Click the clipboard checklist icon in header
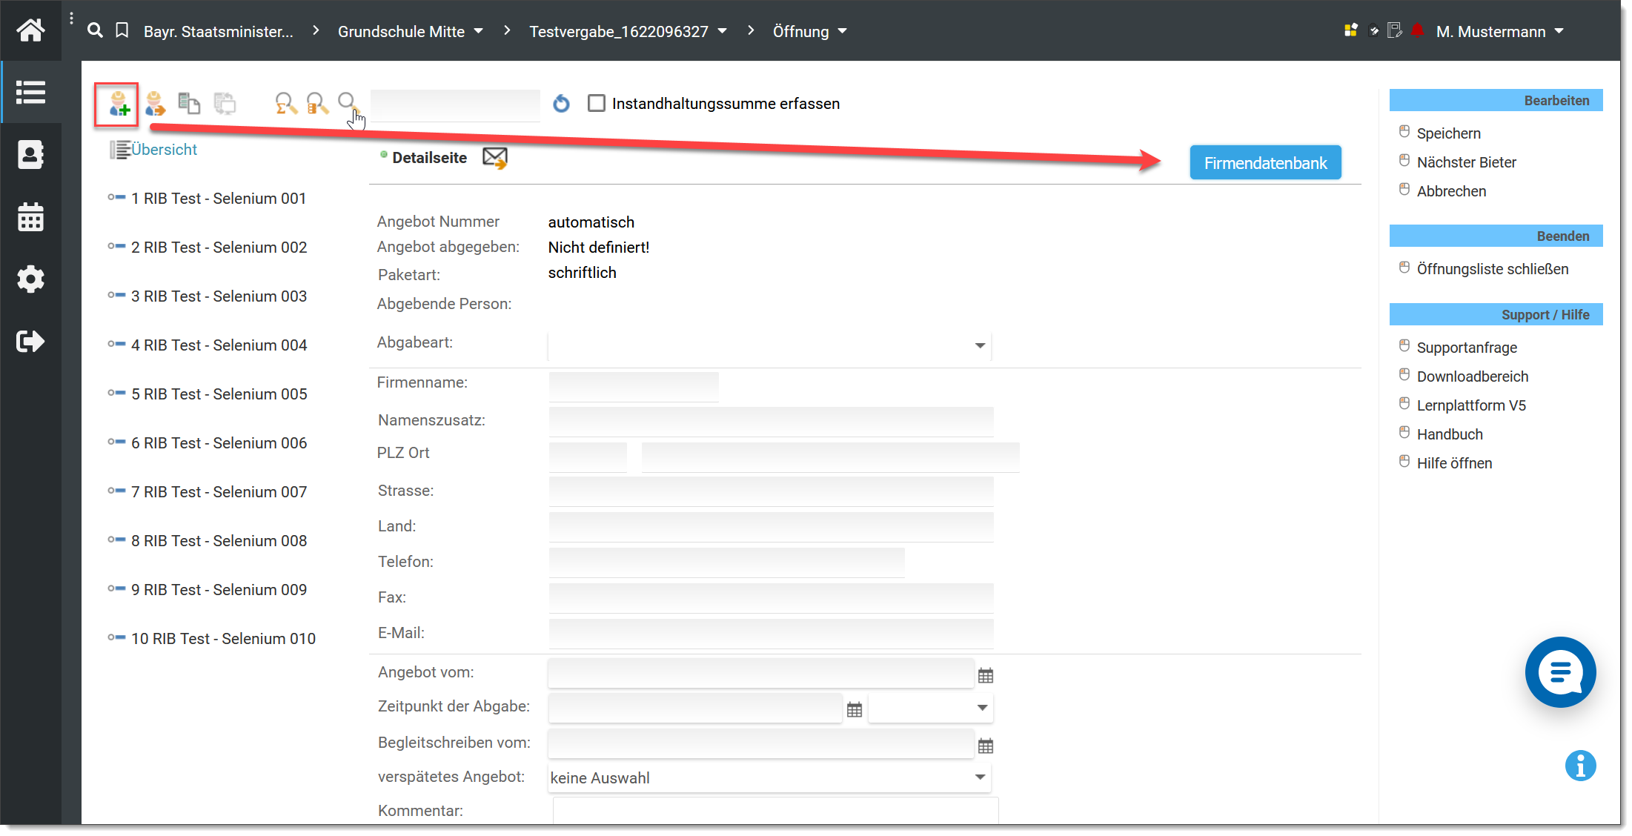The image size is (1632, 836). 1373,30
